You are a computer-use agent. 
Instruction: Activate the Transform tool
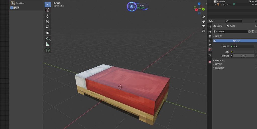[x=47, y=32]
